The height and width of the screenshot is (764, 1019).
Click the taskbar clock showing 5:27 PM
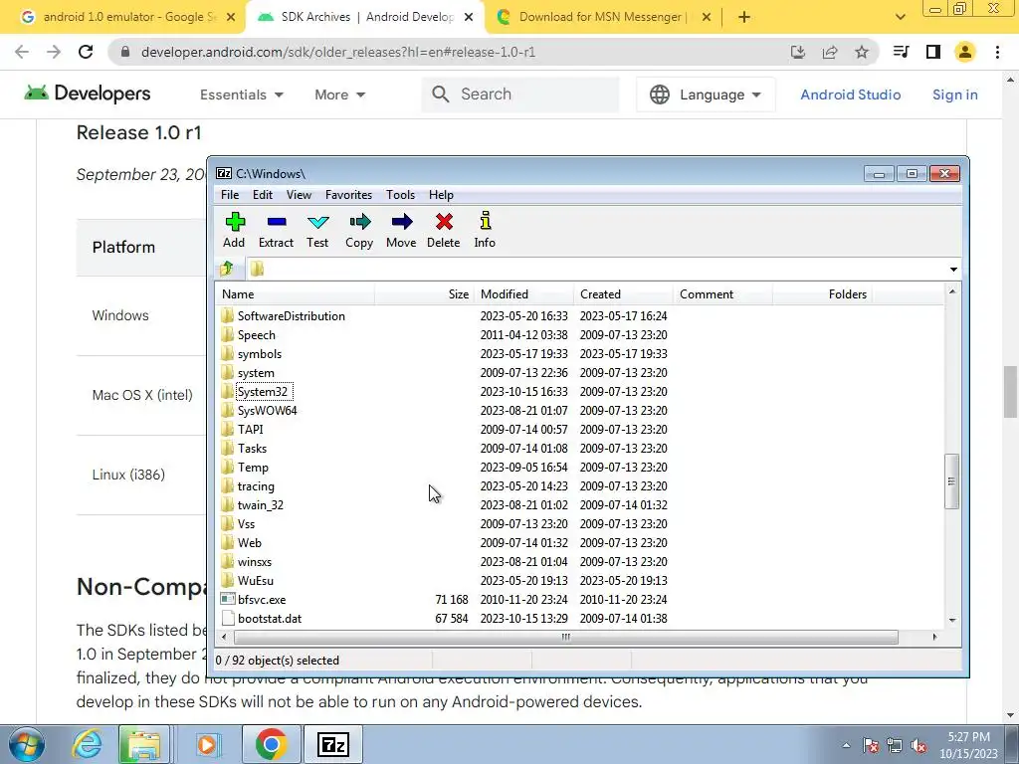(968, 745)
